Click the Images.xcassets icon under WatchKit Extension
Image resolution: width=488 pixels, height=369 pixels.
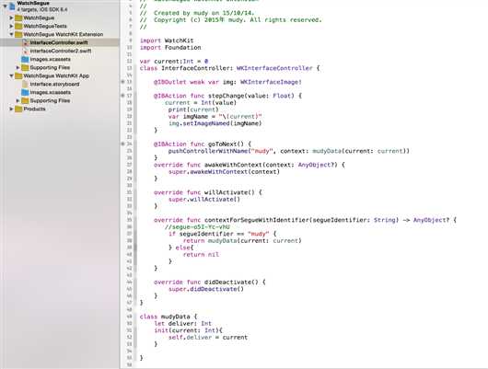click(25, 59)
